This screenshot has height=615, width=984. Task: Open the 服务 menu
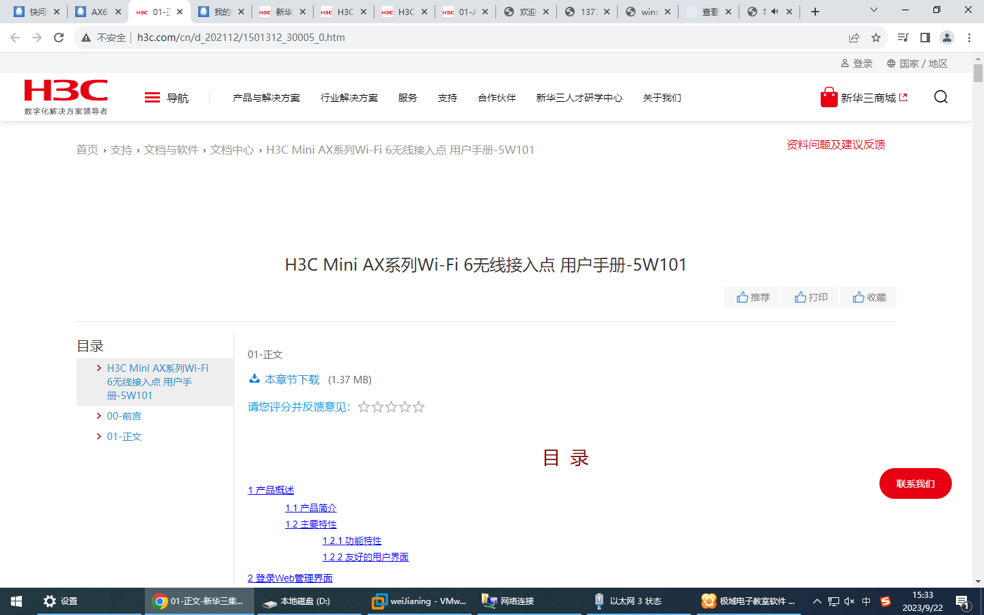(x=408, y=98)
